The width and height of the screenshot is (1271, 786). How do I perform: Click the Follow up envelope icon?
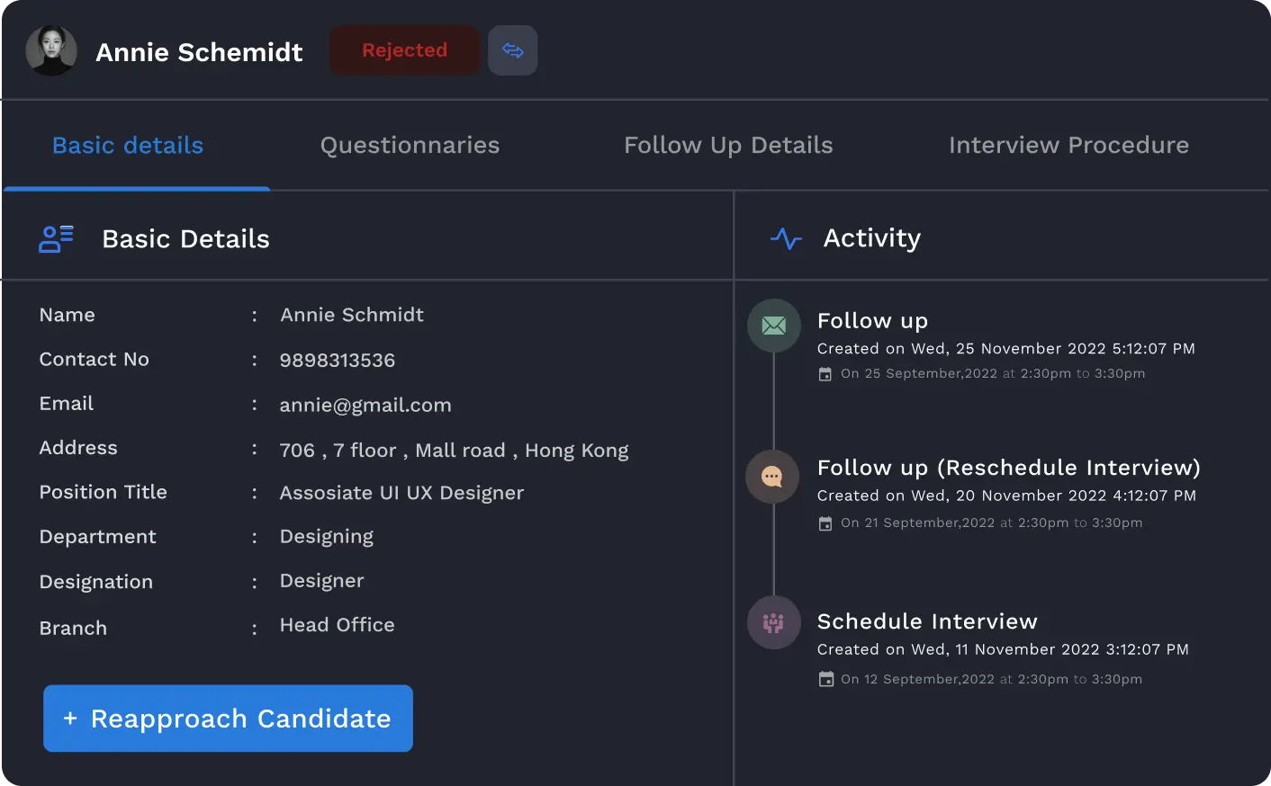click(773, 326)
